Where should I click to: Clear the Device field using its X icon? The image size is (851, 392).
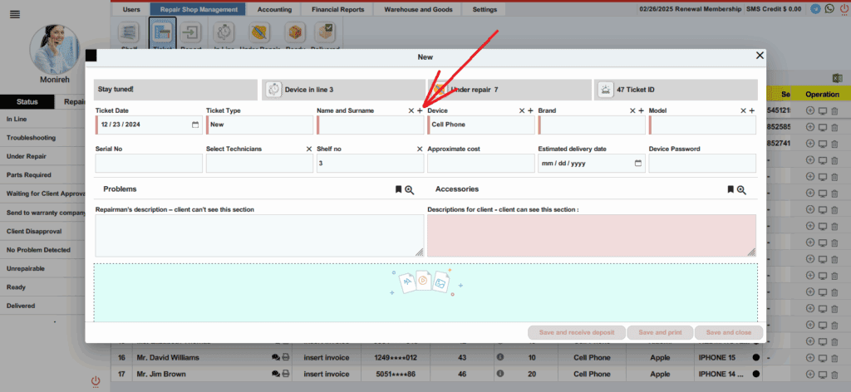tap(522, 110)
